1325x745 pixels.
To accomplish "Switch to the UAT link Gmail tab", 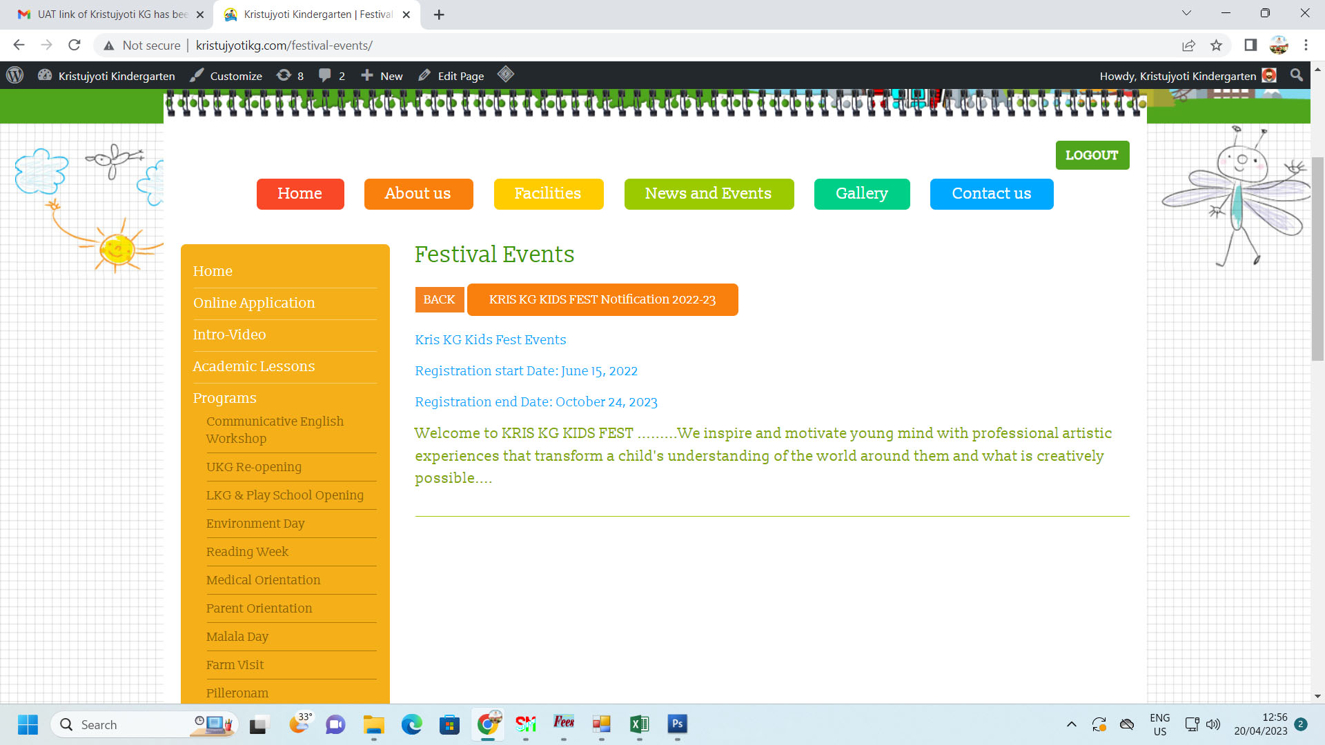I will 112,14.
